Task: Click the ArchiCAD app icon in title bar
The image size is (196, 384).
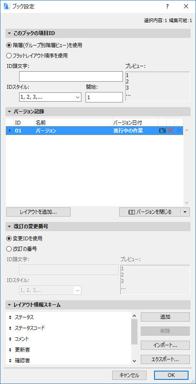Action: pos(7,7)
